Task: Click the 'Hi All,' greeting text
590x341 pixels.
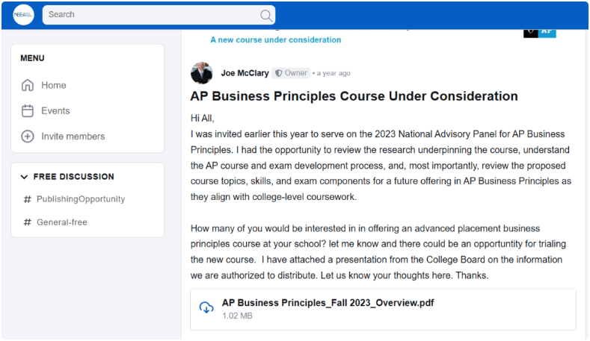Action: click(x=203, y=119)
